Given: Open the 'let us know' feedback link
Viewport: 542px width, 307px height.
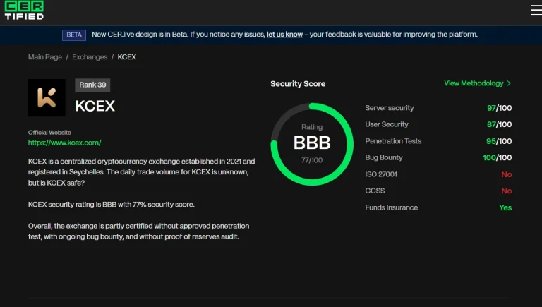Looking at the screenshot, I should click(284, 35).
